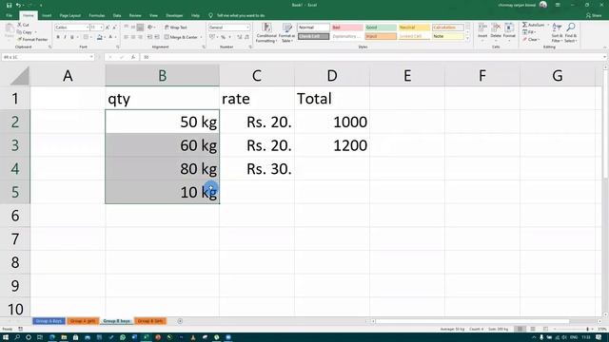The width and height of the screenshot is (609, 342).
Task: Open Sort & Filter
Action: [557, 33]
